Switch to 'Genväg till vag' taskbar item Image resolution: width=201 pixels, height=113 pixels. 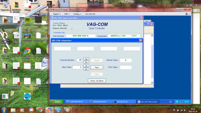coord(124,102)
